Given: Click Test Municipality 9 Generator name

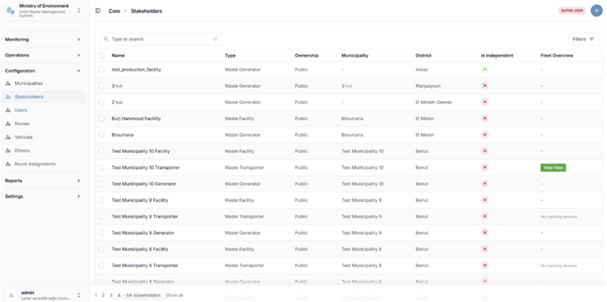Looking at the screenshot, I should click(x=143, y=233).
